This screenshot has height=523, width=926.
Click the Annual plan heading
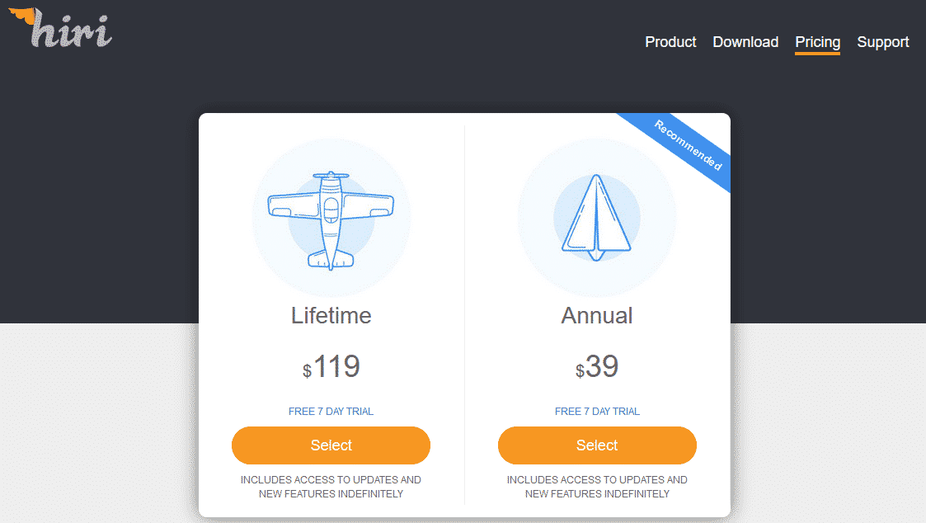tap(597, 315)
